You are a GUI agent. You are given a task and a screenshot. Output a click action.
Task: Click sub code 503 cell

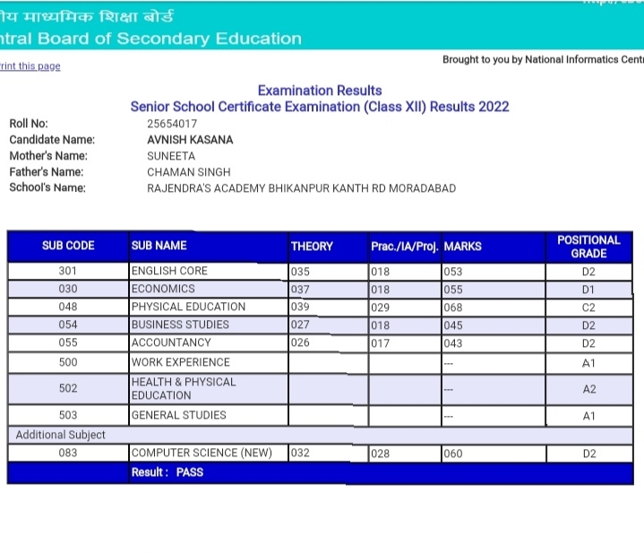(x=68, y=416)
